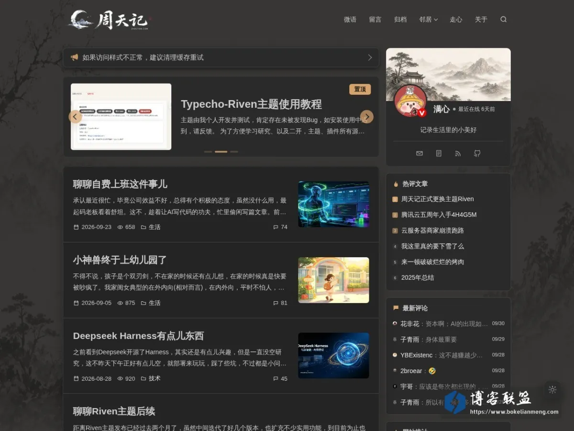Open the 微语 nav item
Viewport: 574px width, 431px height.
(350, 20)
